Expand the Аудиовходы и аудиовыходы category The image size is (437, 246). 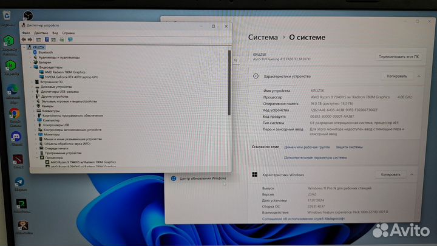click(x=31, y=57)
